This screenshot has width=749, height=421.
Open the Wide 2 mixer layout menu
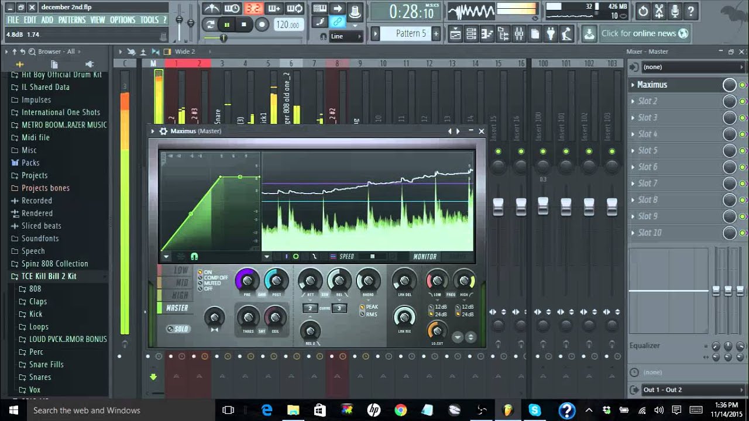184,51
